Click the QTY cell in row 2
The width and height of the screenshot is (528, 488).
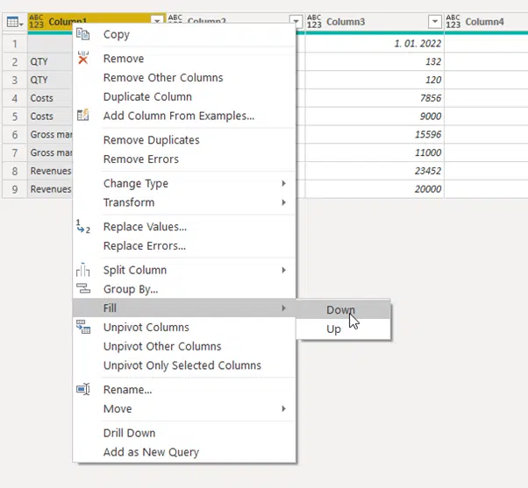(50, 61)
